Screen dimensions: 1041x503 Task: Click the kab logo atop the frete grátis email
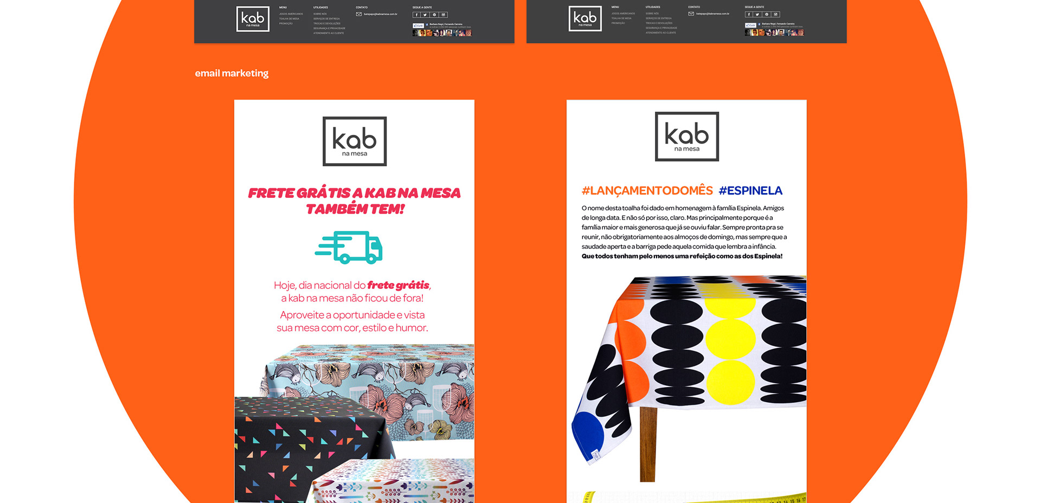[x=355, y=141]
